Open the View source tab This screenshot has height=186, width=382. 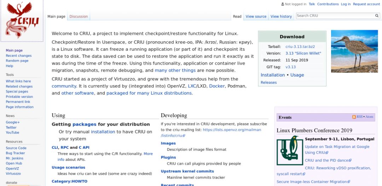[x=256, y=17]
